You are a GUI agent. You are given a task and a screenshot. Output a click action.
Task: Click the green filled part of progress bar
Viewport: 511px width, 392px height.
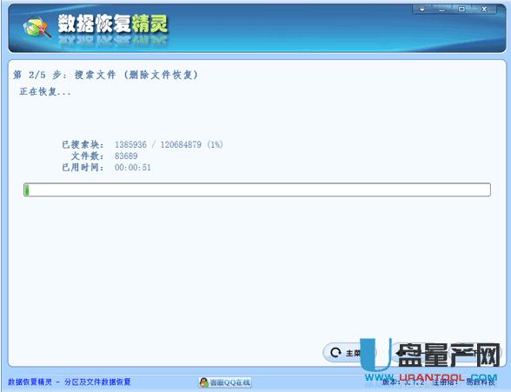pyautogui.click(x=27, y=190)
